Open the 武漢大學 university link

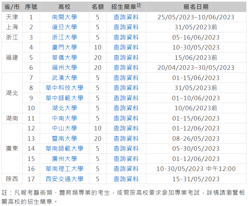click(65, 78)
